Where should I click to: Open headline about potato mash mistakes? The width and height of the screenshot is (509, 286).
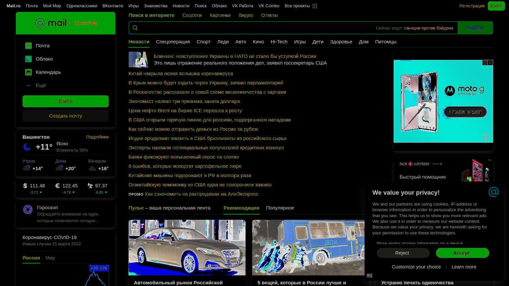pyautogui.click(x=185, y=166)
